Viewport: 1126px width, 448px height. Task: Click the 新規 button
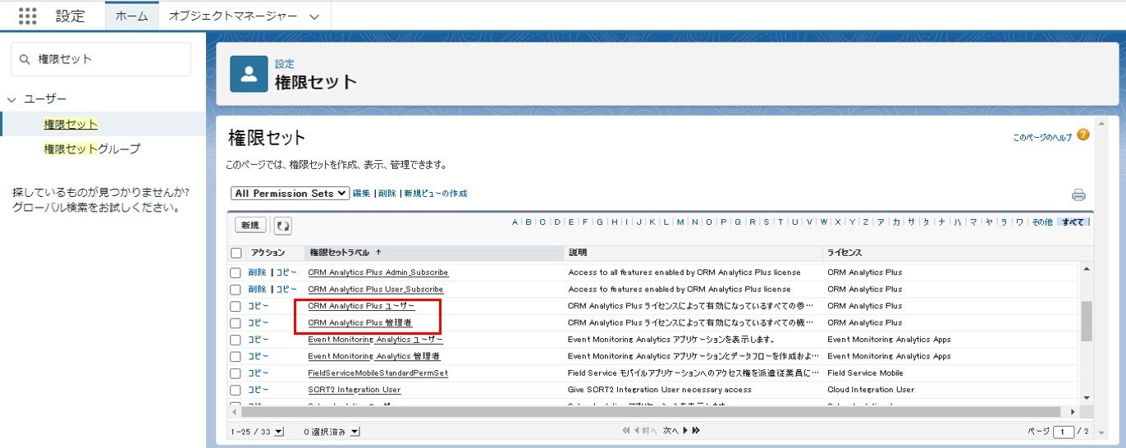pyautogui.click(x=250, y=225)
